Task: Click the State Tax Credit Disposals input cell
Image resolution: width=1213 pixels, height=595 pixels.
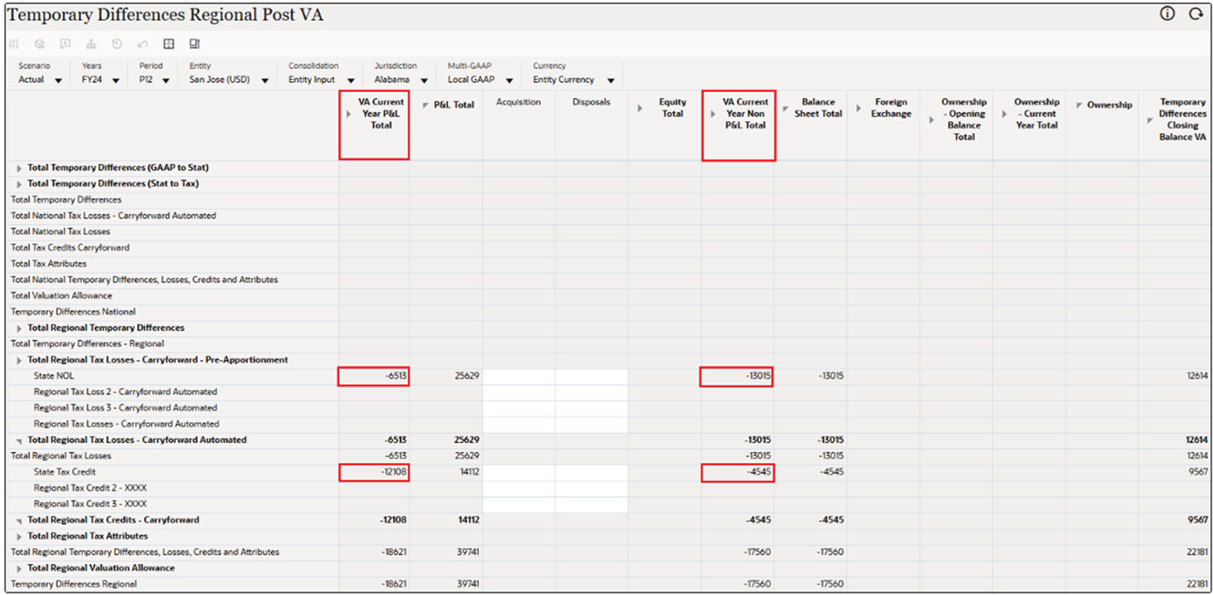Action: pyautogui.click(x=592, y=472)
